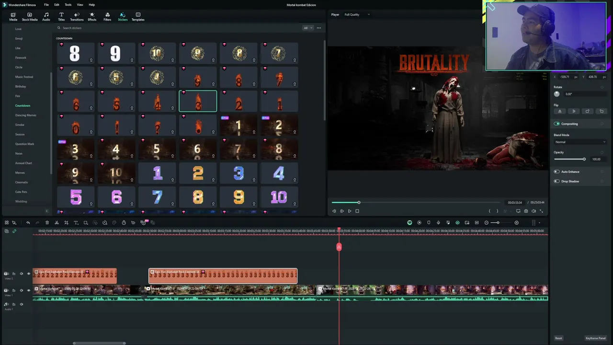Open the Transitions tab
The width and height of the screenshot is (613, 345).
pyautogui.click(x=77, y=17)
